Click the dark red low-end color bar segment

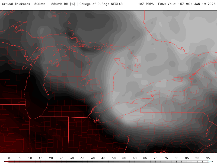point(12,162)
